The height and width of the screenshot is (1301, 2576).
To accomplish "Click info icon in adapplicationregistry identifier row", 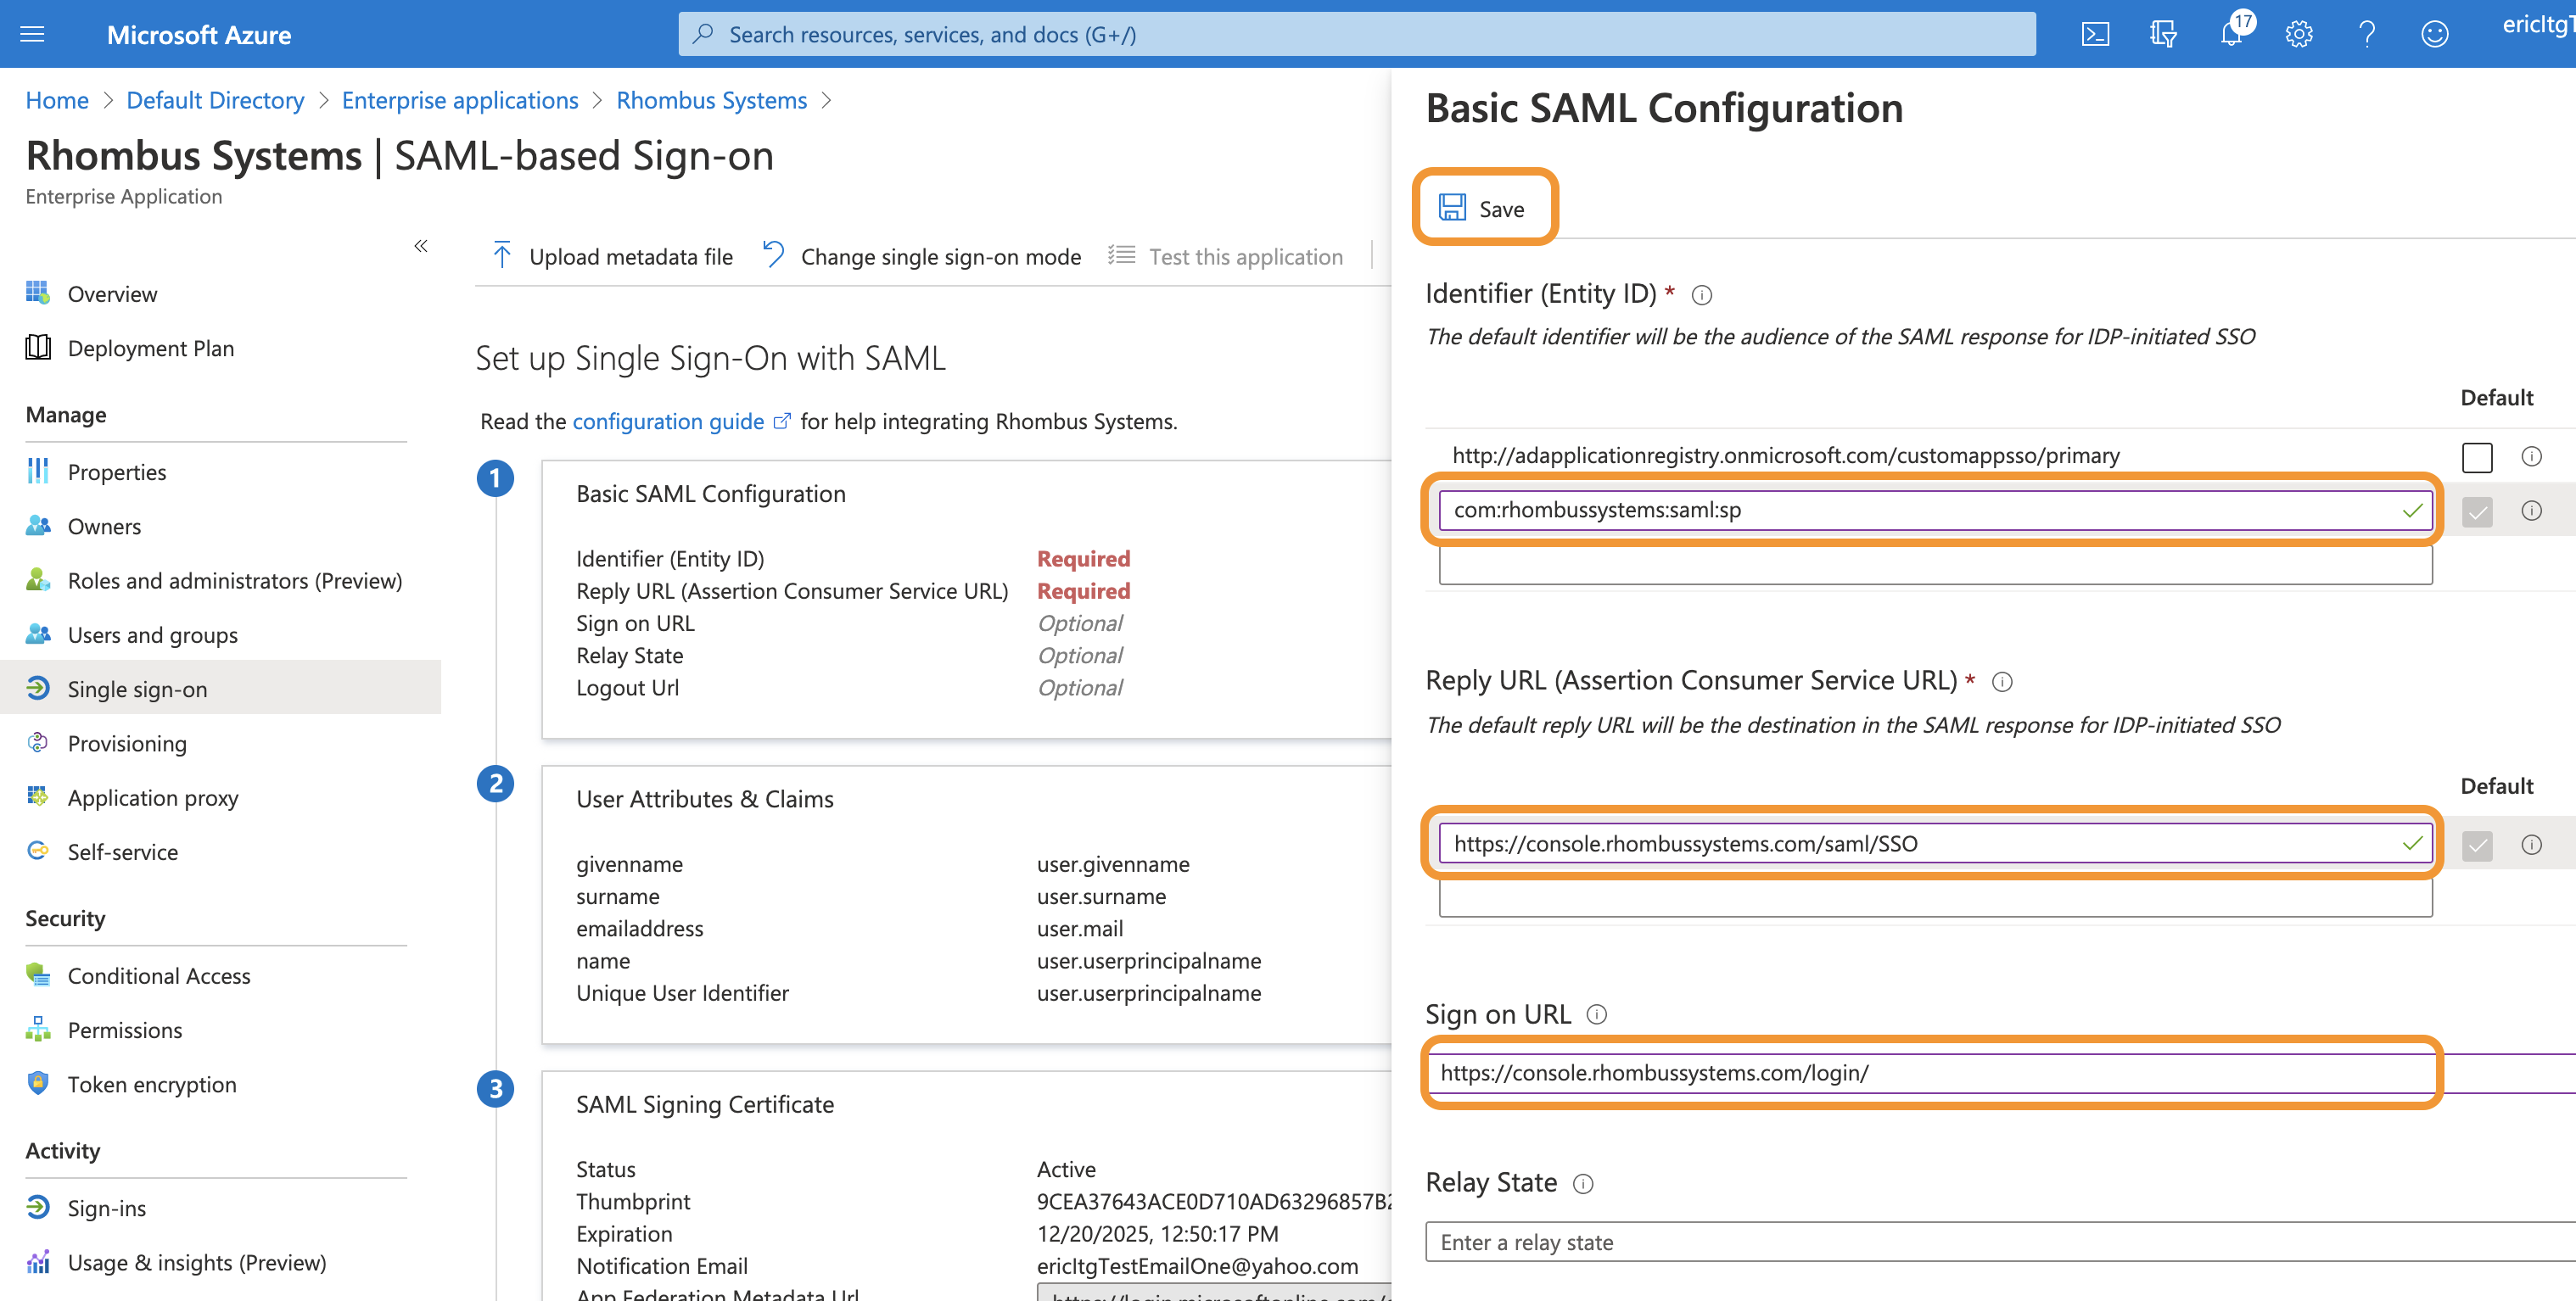I will coord(2532,456).
